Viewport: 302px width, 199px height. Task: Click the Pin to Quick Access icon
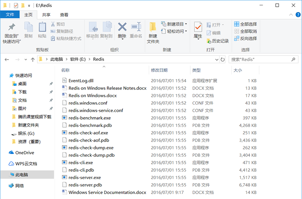click(x=11, y=27)
